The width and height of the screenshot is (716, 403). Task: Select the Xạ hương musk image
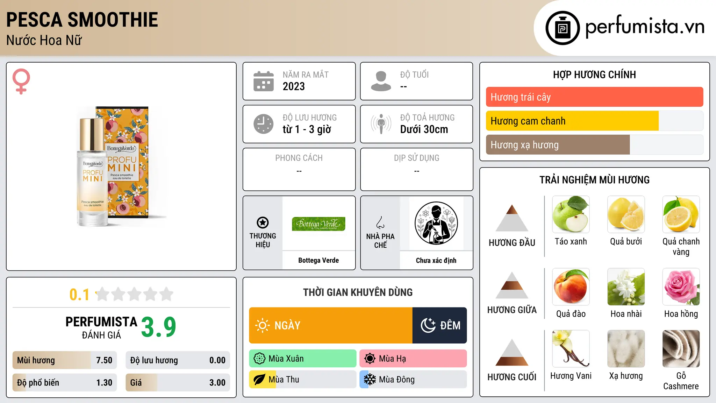point(626,349)
